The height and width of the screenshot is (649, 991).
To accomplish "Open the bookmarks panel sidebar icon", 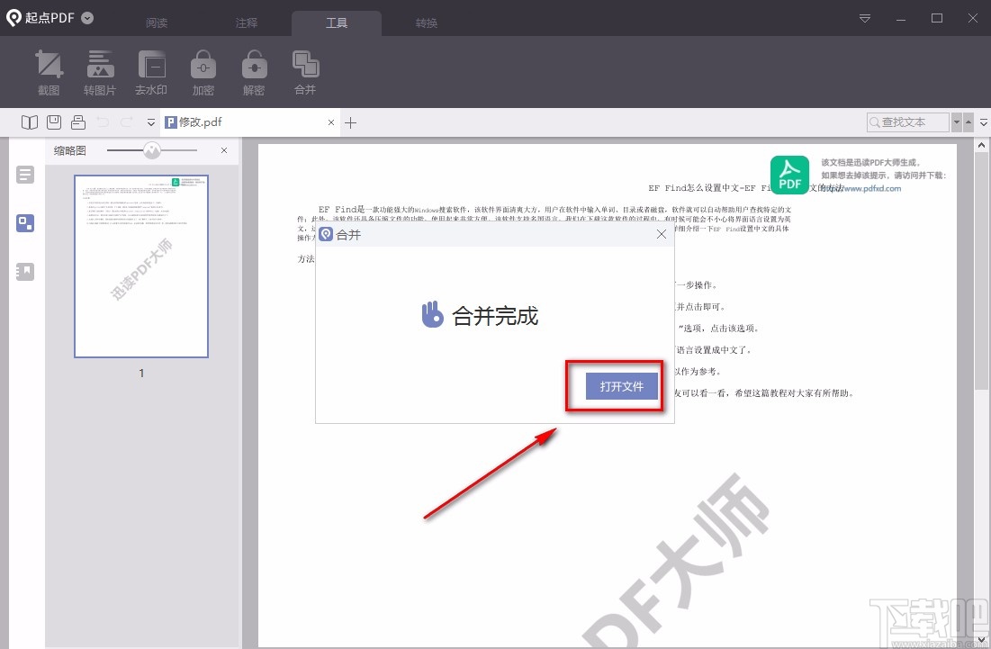I will (25, 272).
